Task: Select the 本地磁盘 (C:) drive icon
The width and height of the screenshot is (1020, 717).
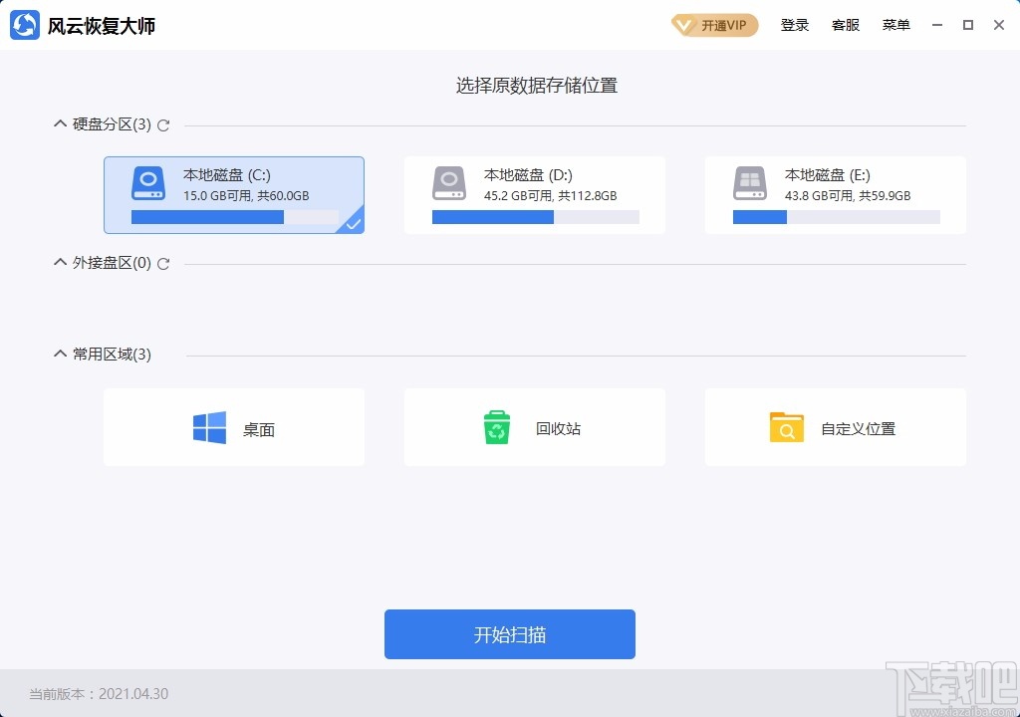Action: pyautogui.click(x=147, y=183)
